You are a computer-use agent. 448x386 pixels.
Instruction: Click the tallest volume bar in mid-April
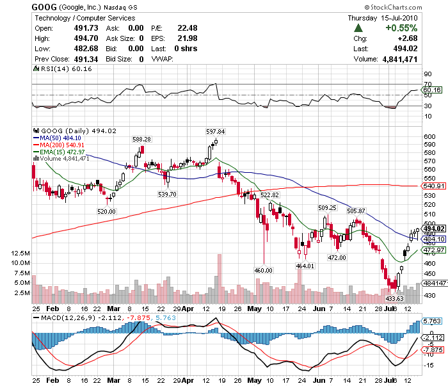tap(220, 279)
